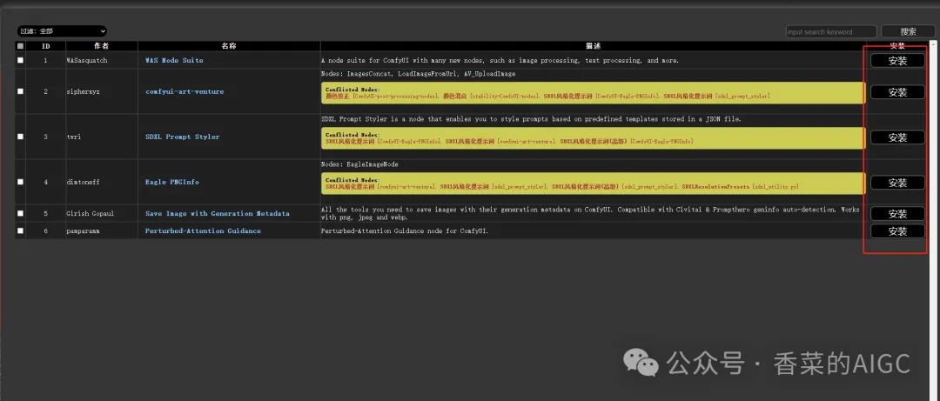Open the Eagle PNGInfo link
The width and height of the screenshot is (940, 401).
[x=172, y=182]
